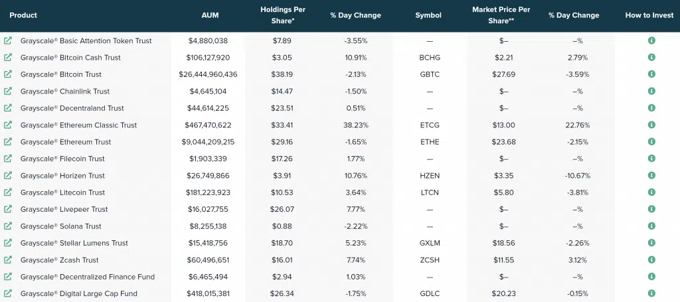Open the Grayscale Decentraland Trust link

(72, 108)
